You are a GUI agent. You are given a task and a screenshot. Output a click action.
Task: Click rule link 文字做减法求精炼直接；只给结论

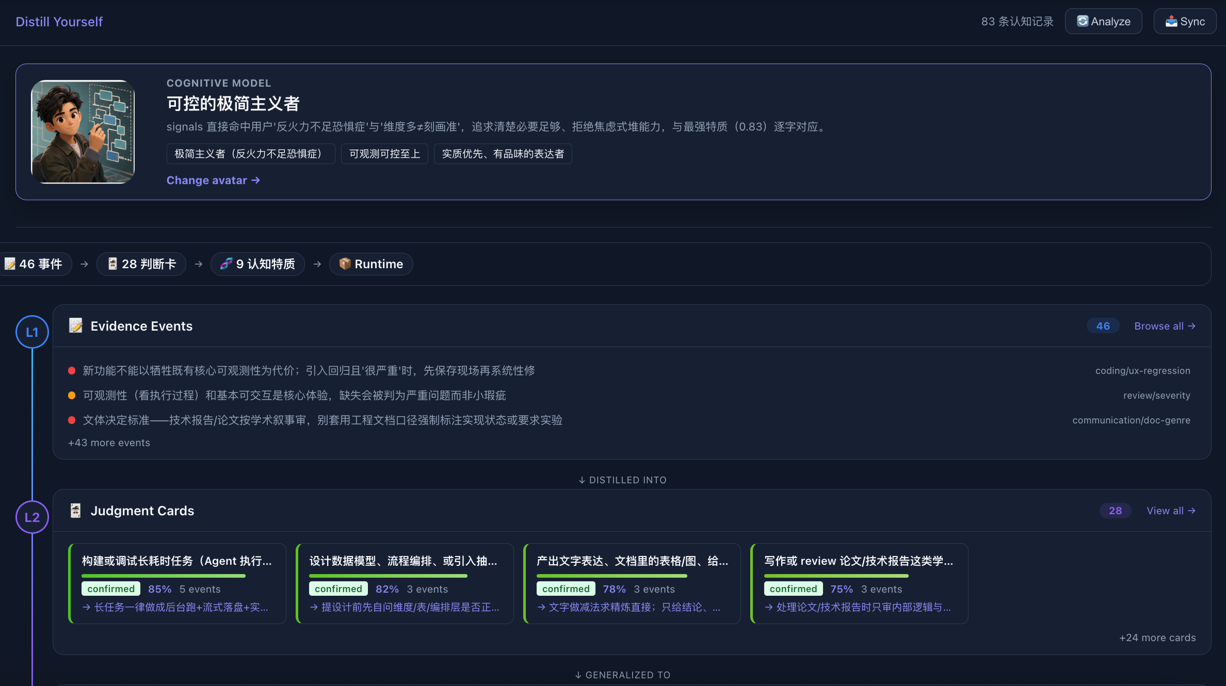click(628, 607)
